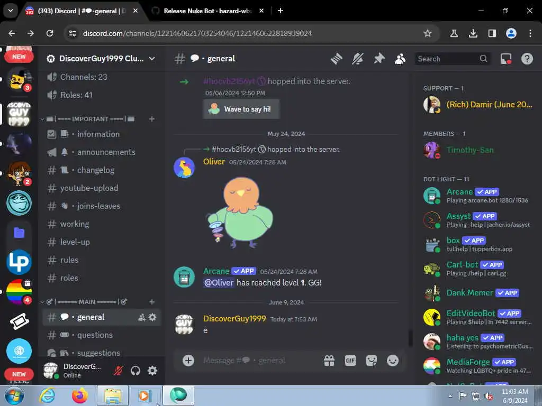
Task: Toggle the Member List icon
Action: [x=400, y=59]
